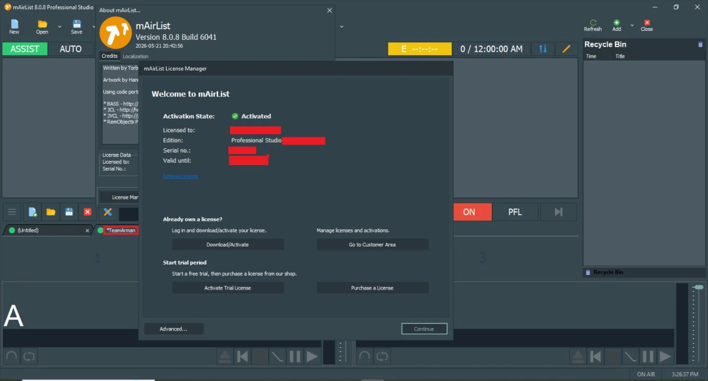Click the blue sort arrows icon
Screen dimensions: 708x381
tap(543, 49)
